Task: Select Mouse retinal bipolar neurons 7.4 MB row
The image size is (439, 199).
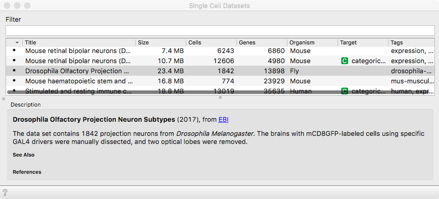Action: (x=220, y=51)
